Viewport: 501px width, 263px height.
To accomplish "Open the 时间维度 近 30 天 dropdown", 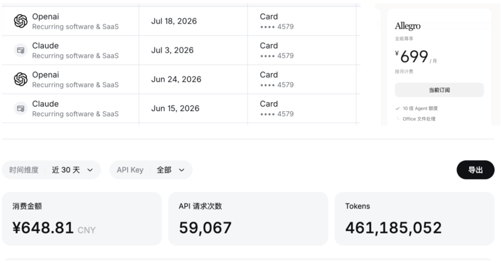I will (52, 170).
